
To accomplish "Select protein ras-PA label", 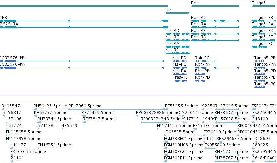I will click(179, 71).
